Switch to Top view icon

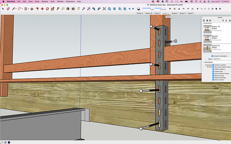point(174,9)
